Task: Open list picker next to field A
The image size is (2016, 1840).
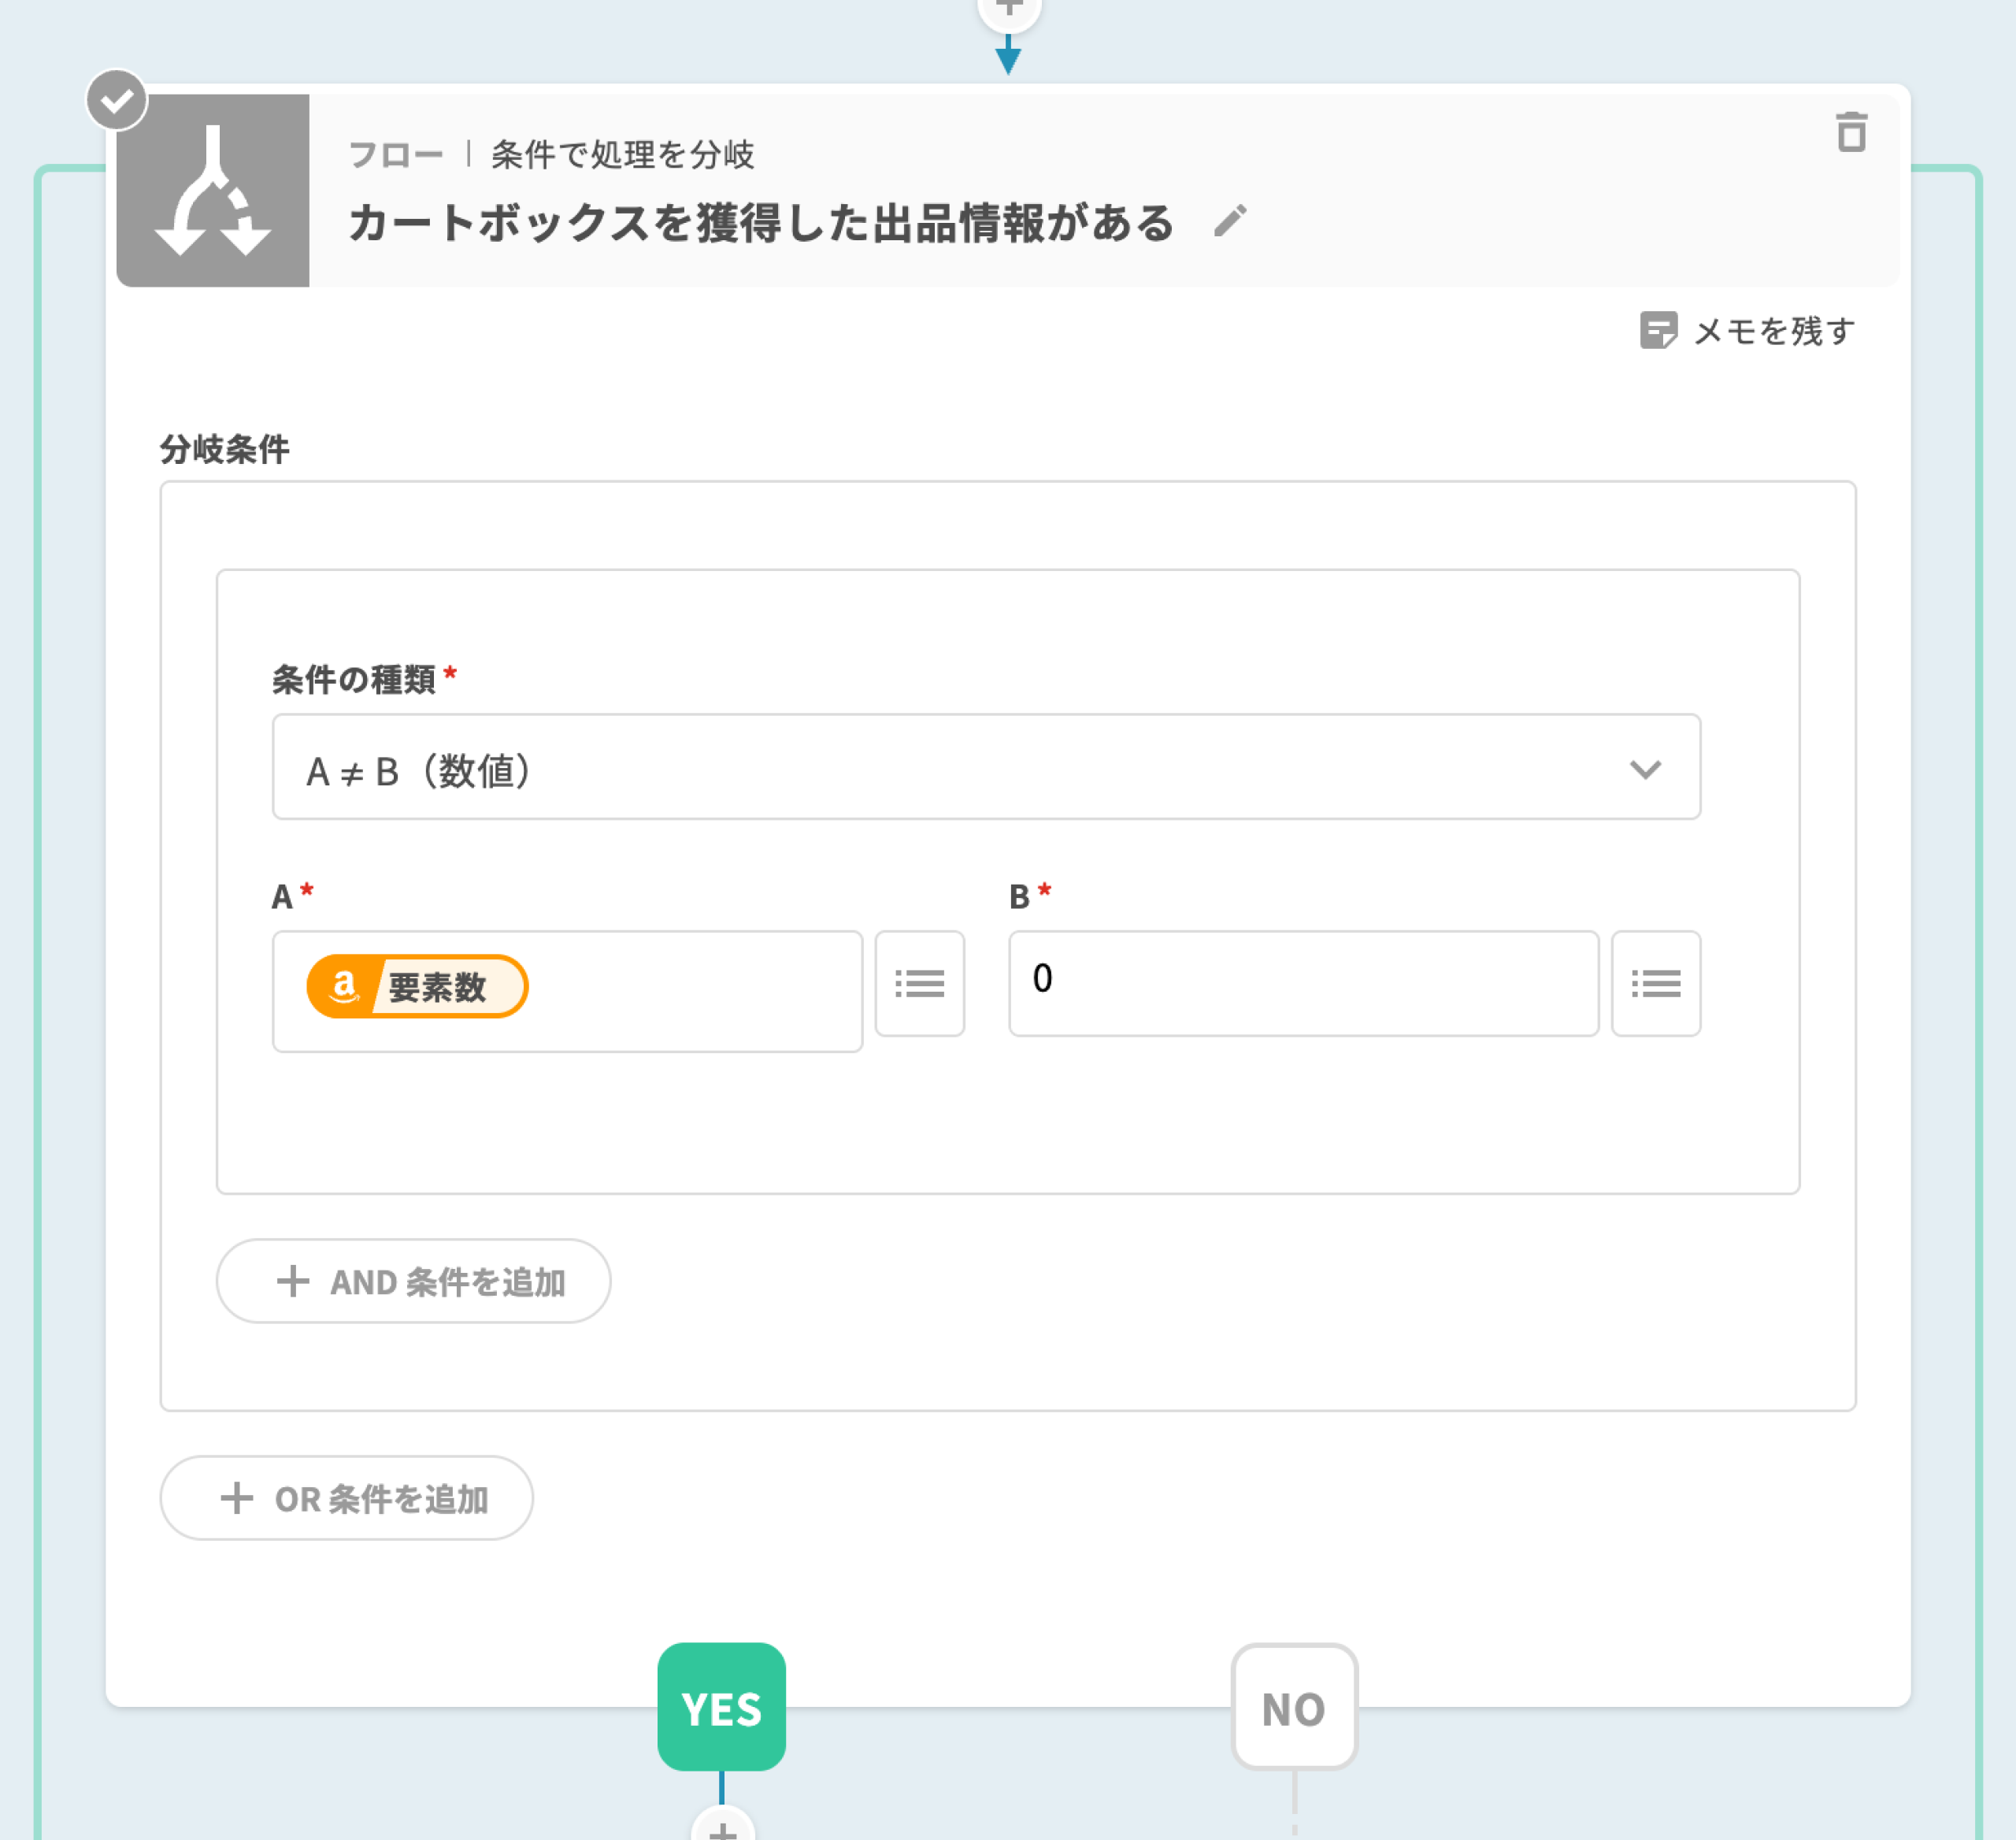Action: (x=919, y=984)
